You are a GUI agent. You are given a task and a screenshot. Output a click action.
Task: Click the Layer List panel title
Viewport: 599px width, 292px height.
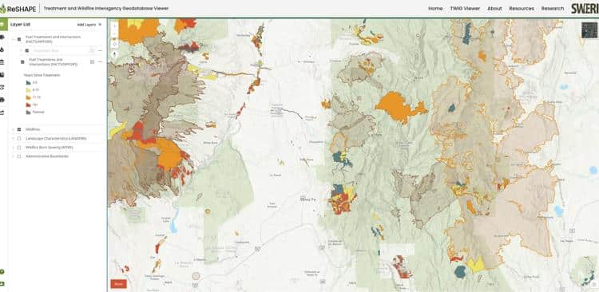click(21, 25)
